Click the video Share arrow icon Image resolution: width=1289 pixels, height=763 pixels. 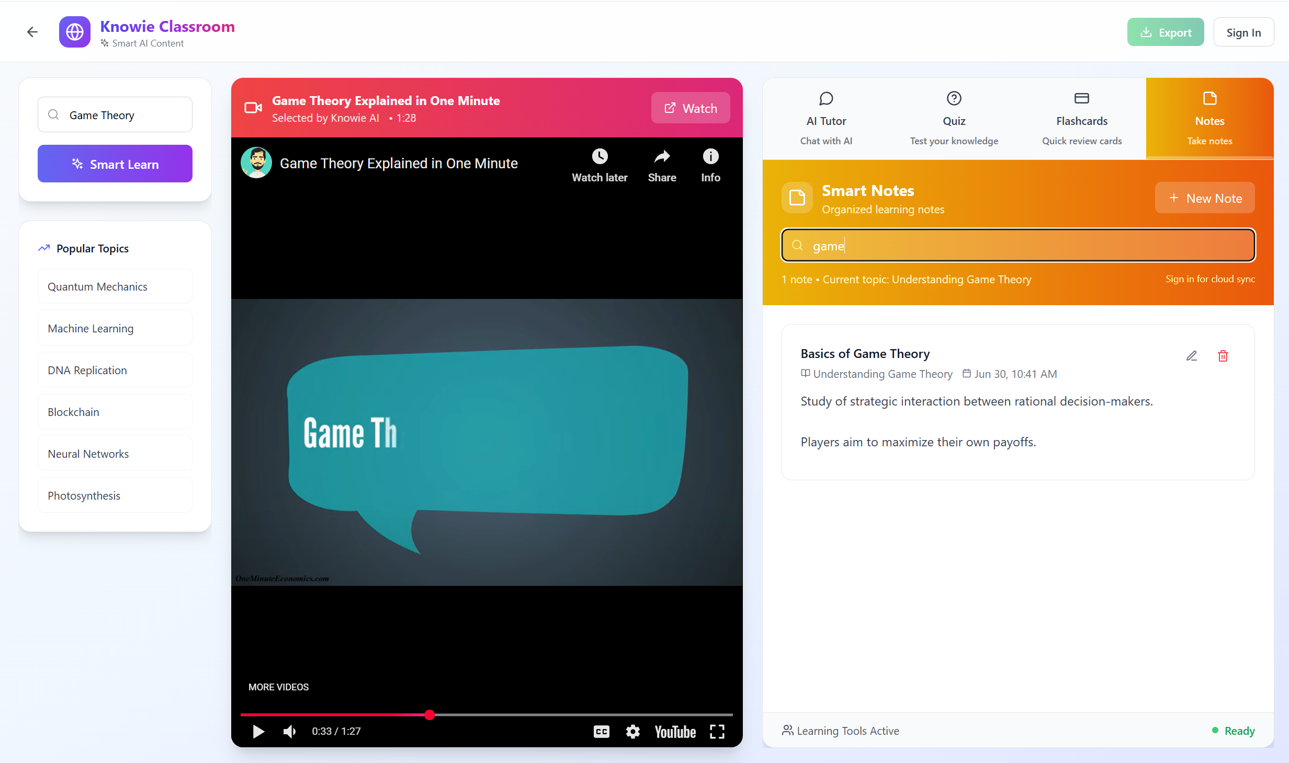(662, 156)
